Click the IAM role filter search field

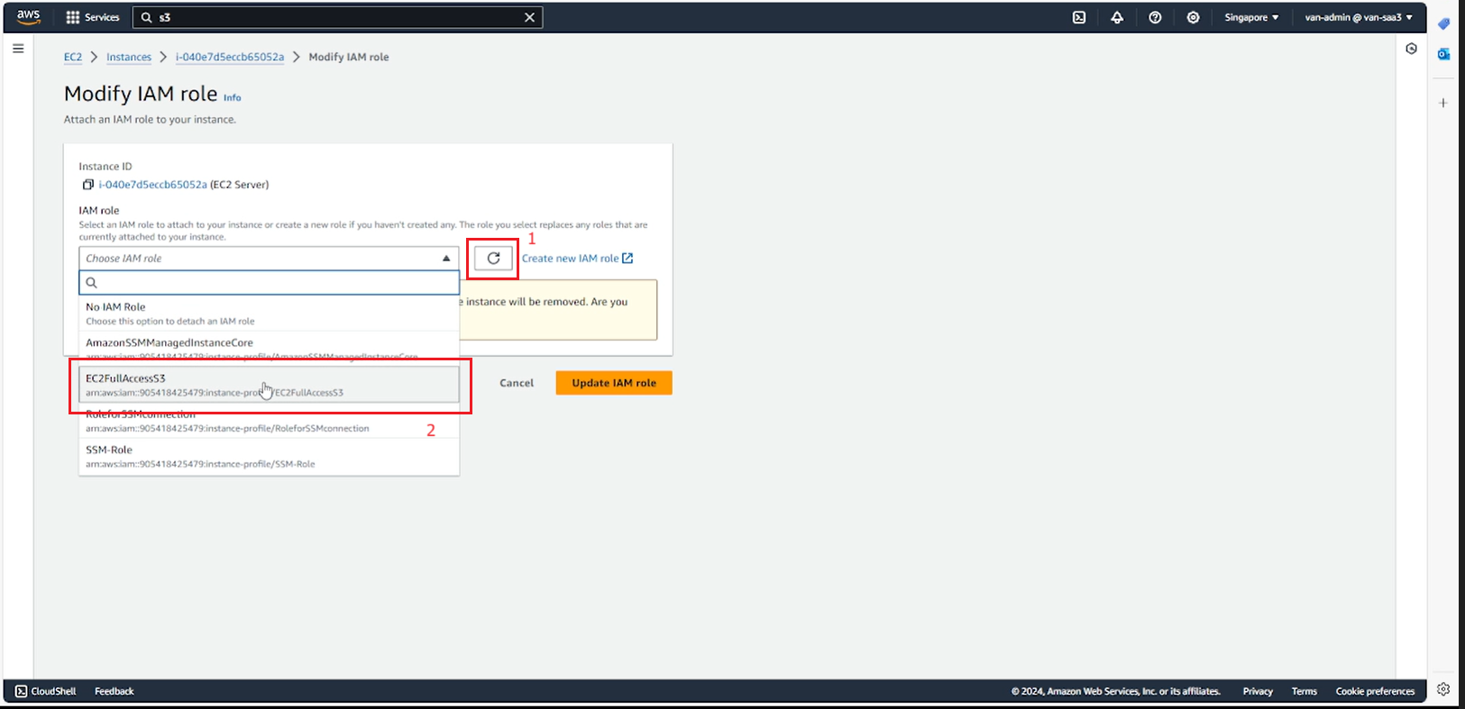[x=269, y=283]
